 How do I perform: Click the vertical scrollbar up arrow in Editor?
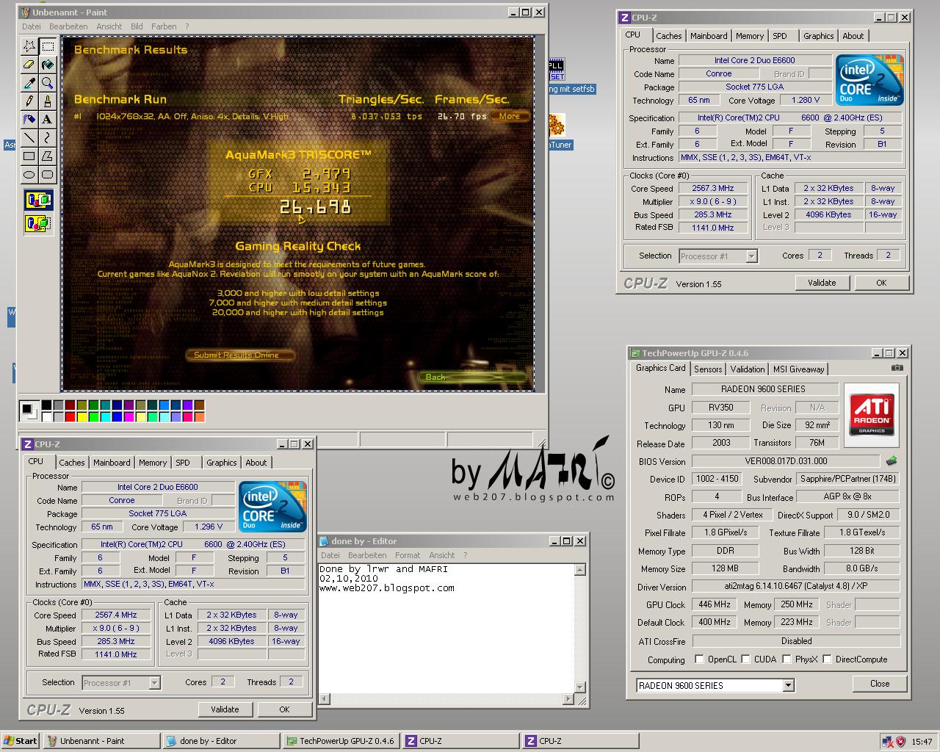pos(579,570)
